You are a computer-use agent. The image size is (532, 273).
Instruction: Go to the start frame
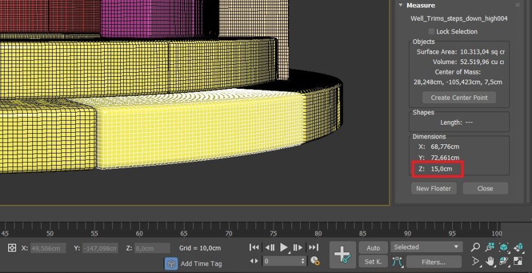tap(254, 247)
